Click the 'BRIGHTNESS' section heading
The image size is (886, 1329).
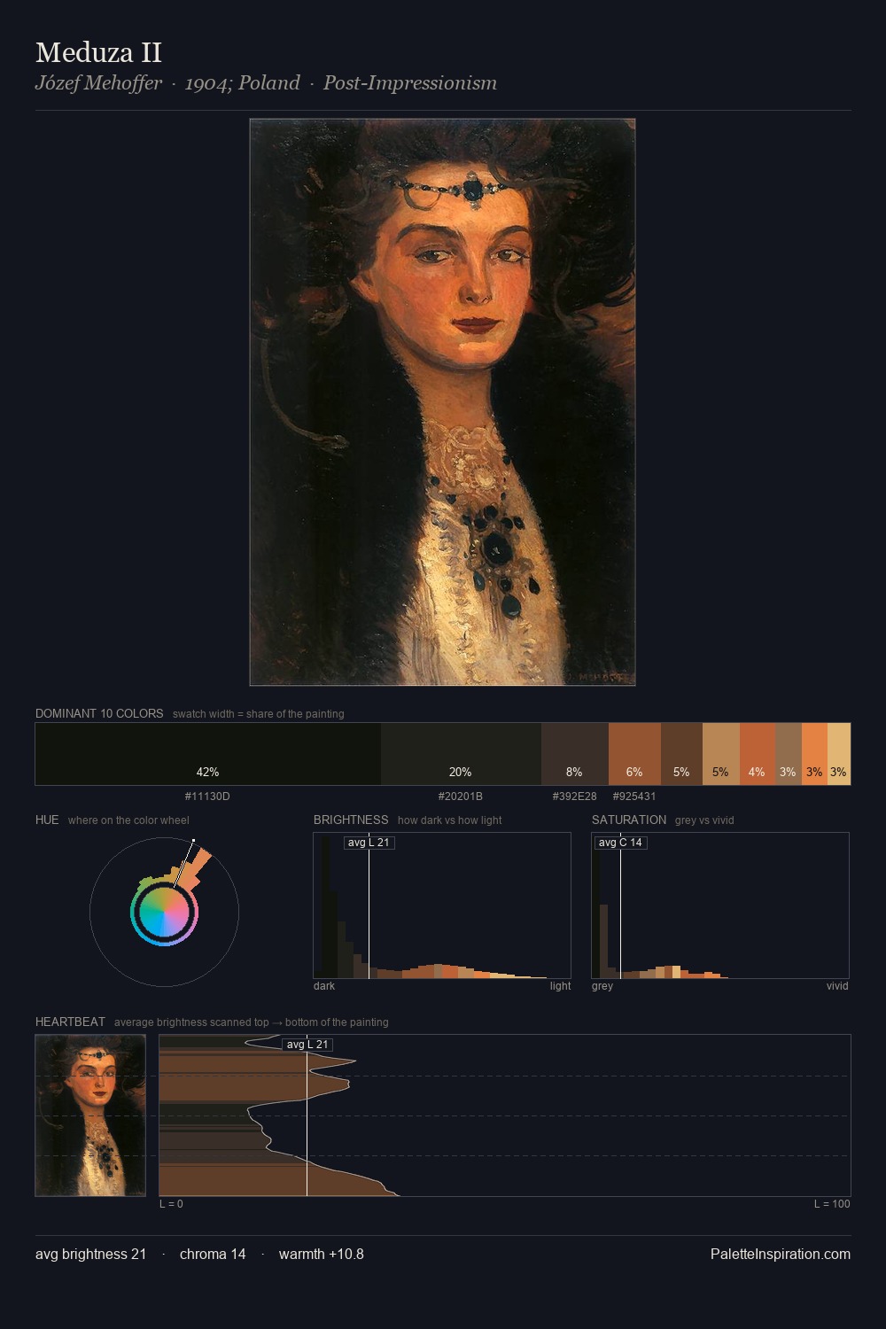click(x=351, y=820)
